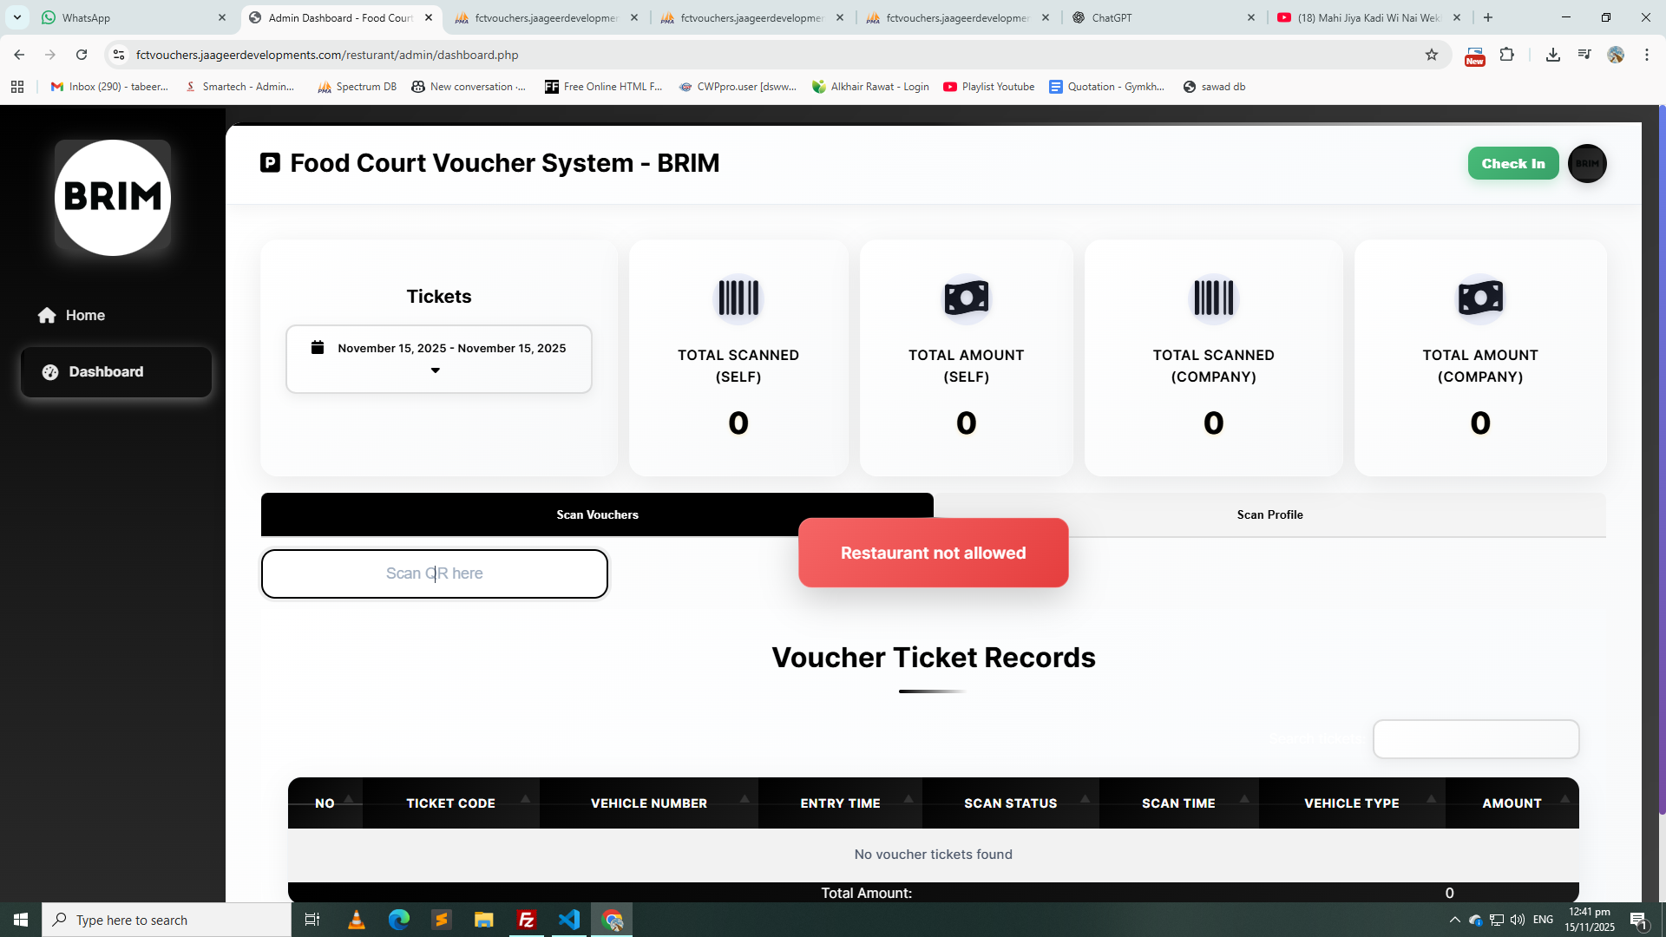Switch to the Scan Profile tab
1666x937 pixels.
pos(1269,515)
